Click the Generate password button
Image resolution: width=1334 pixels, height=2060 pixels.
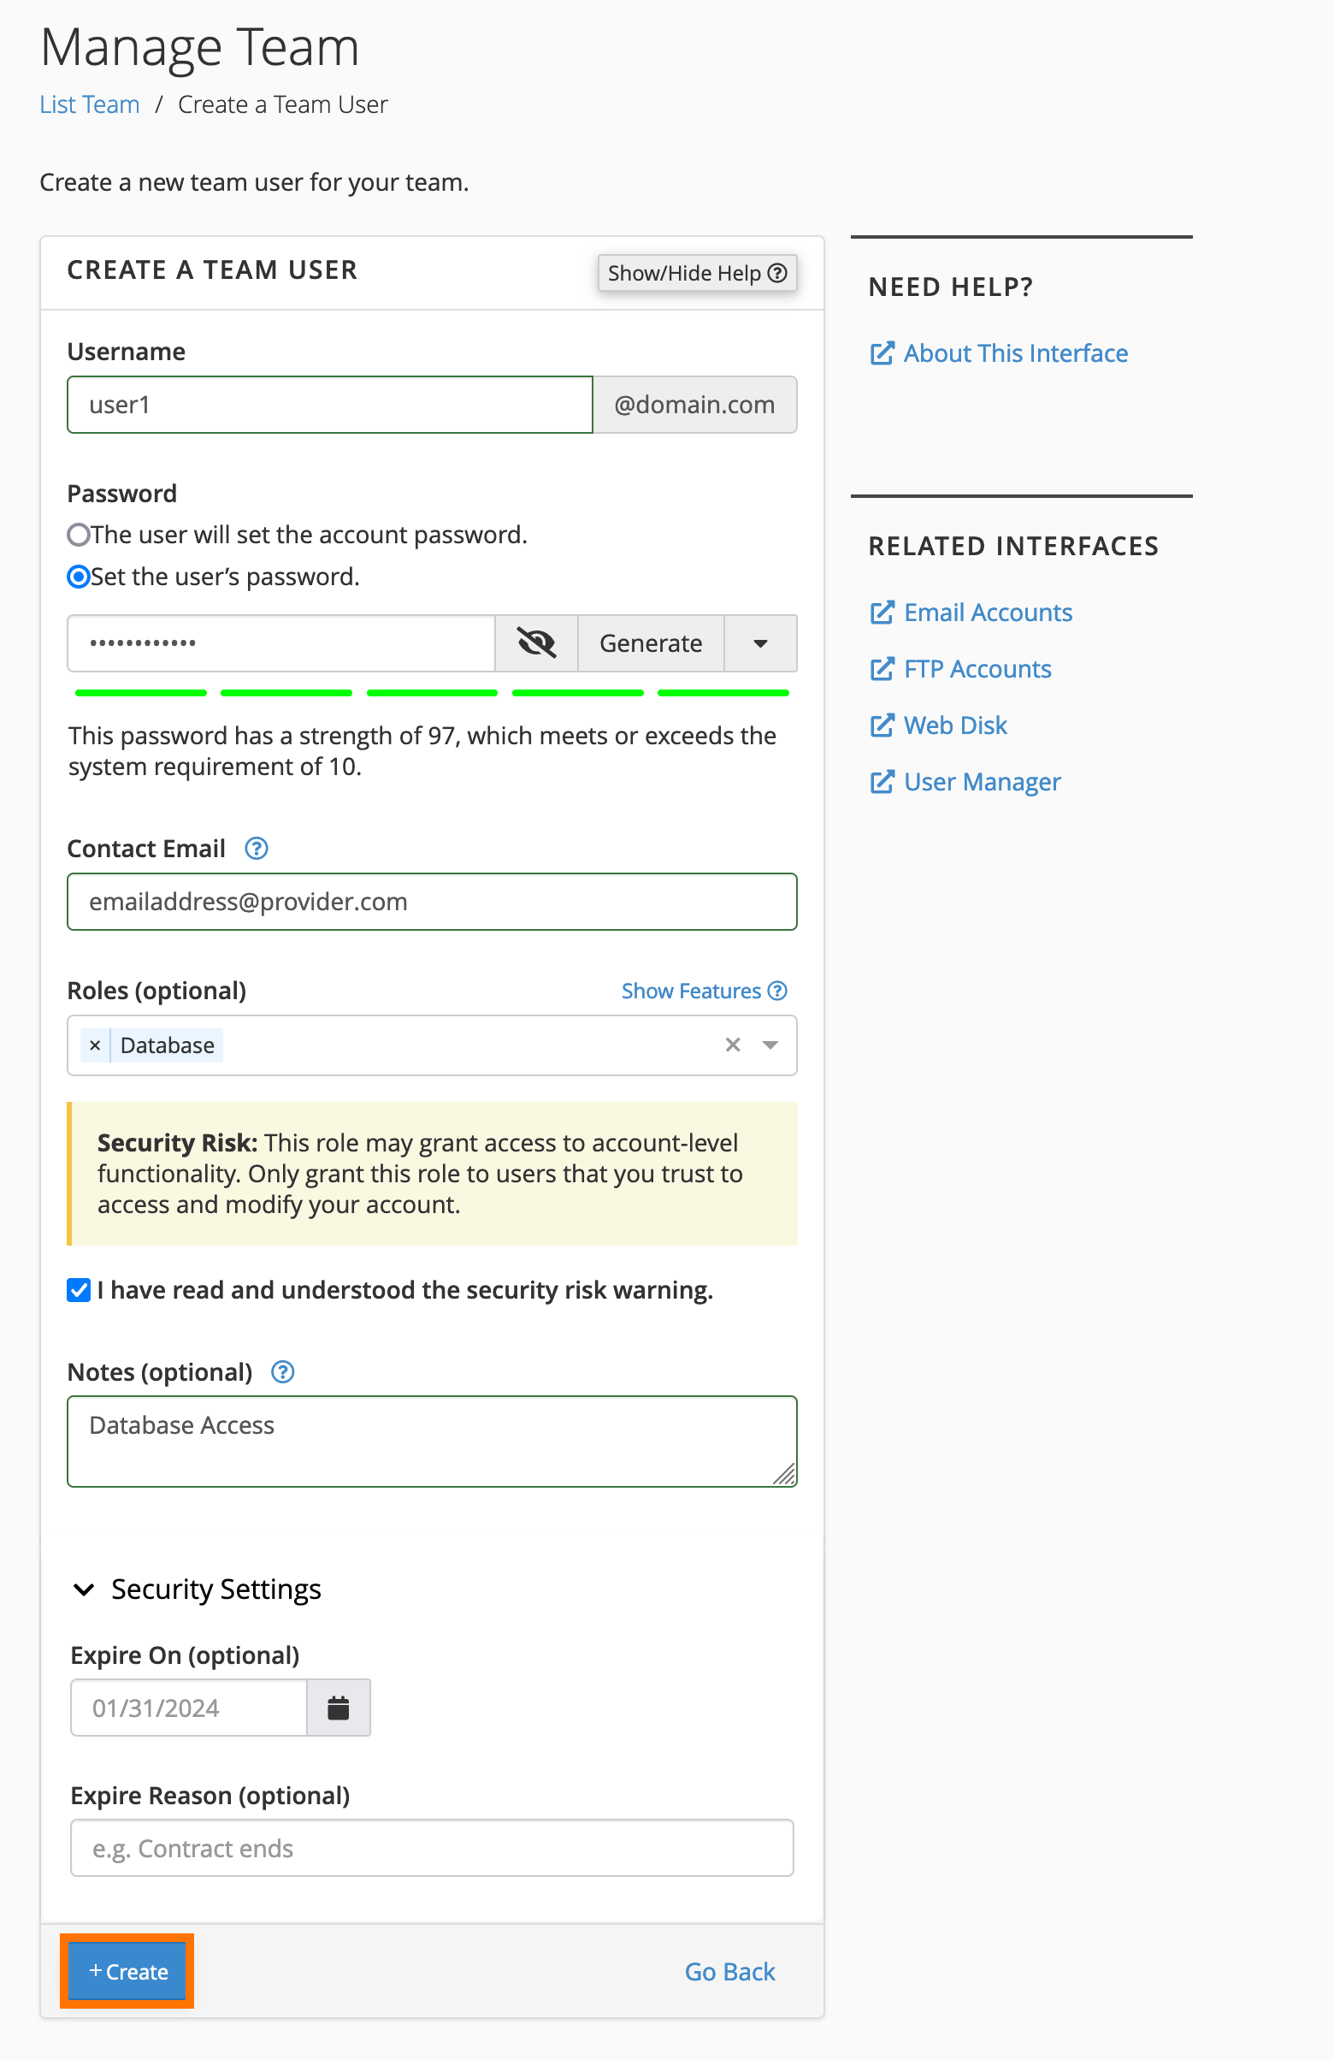pyautogui.click(x=651, y=643)
